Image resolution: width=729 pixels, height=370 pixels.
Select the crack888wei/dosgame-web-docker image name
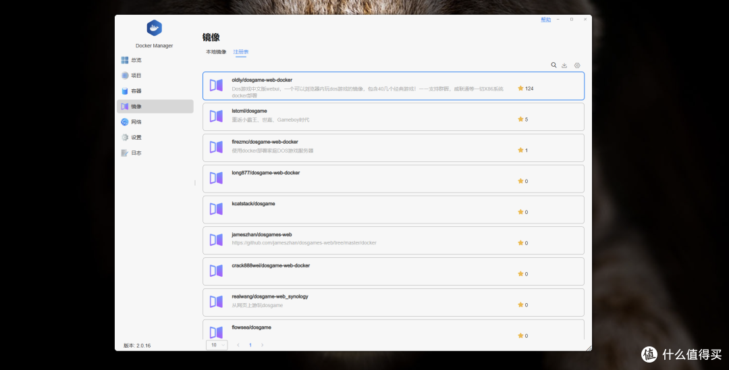[x=271, y=265]
